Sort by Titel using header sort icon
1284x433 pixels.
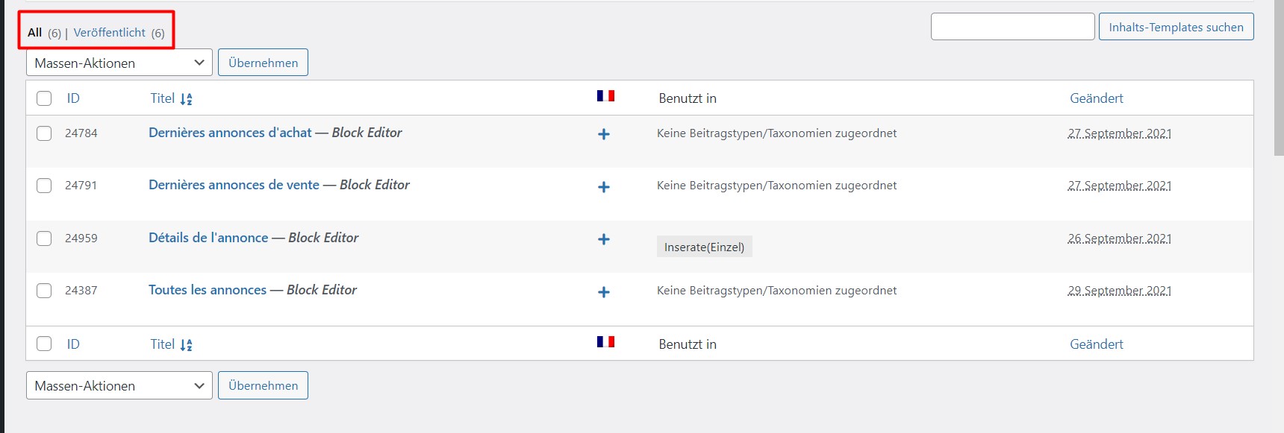(186, 99)
